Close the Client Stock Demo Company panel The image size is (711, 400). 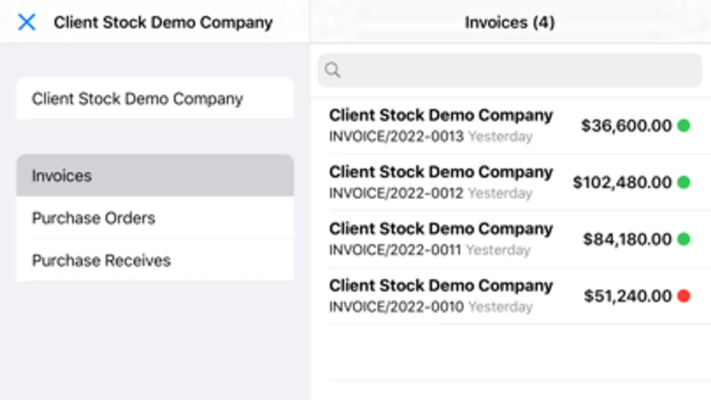(x=27, y=22)
